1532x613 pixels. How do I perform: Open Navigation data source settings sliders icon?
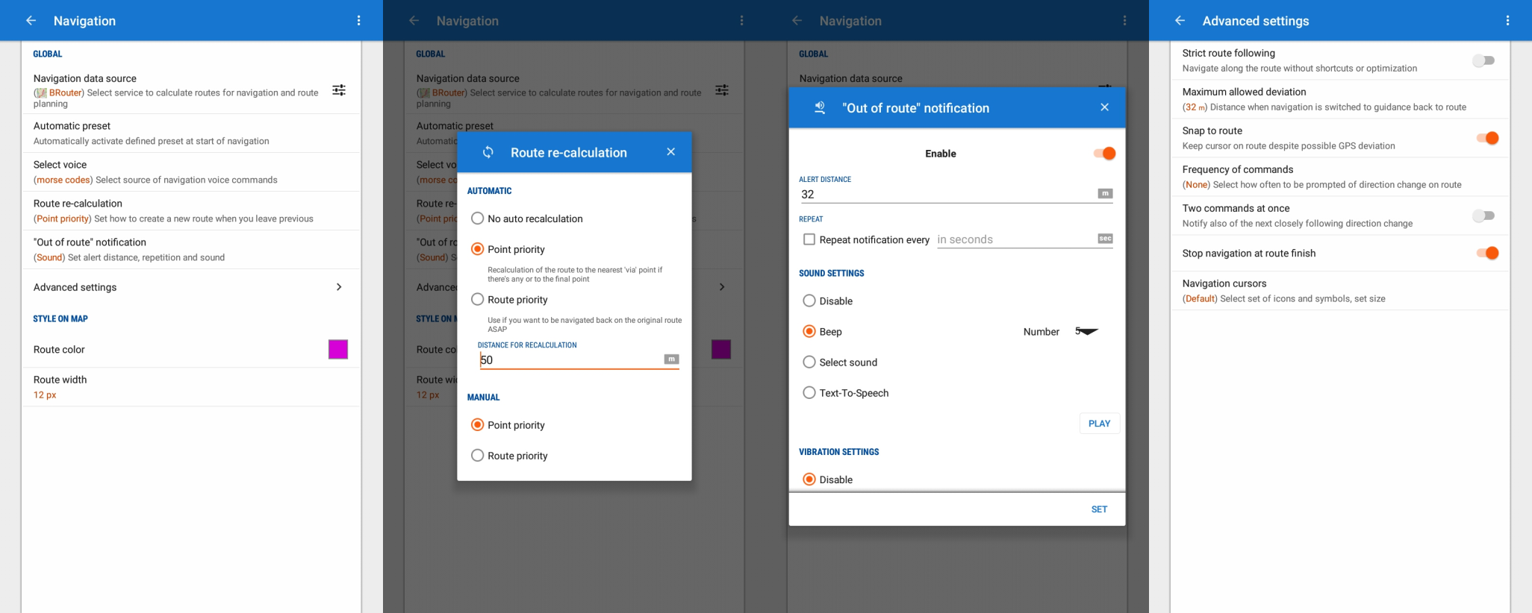coord(339,90)
